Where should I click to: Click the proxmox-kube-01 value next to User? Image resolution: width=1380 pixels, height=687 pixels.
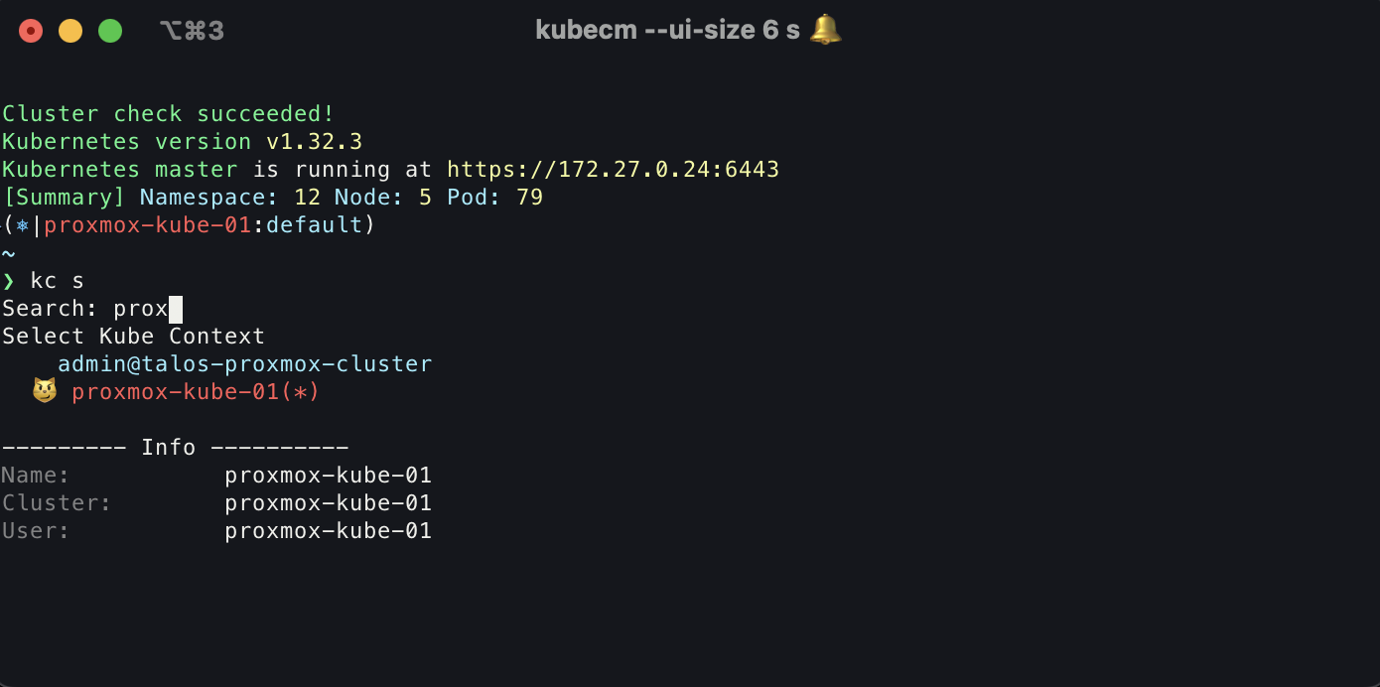328,530
